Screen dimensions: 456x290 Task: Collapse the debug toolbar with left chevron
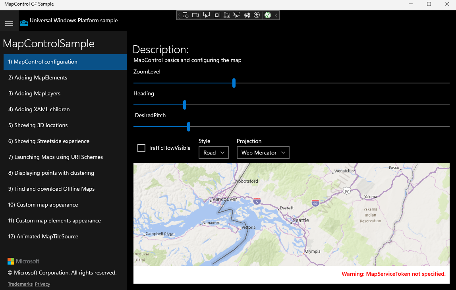[x=276, y=15]
